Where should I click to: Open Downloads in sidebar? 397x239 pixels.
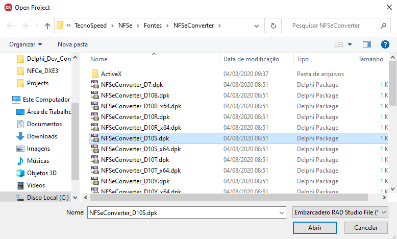coord(37,136)
